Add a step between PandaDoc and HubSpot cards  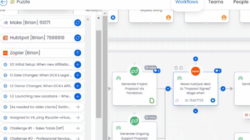(168, 89)
